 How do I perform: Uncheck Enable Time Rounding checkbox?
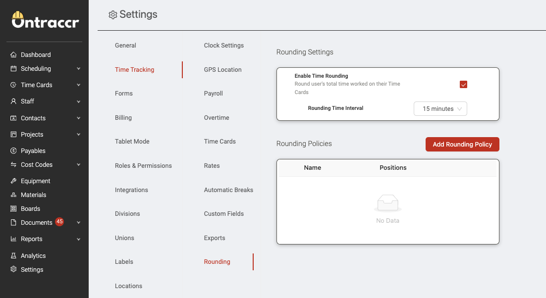point(463,85)
